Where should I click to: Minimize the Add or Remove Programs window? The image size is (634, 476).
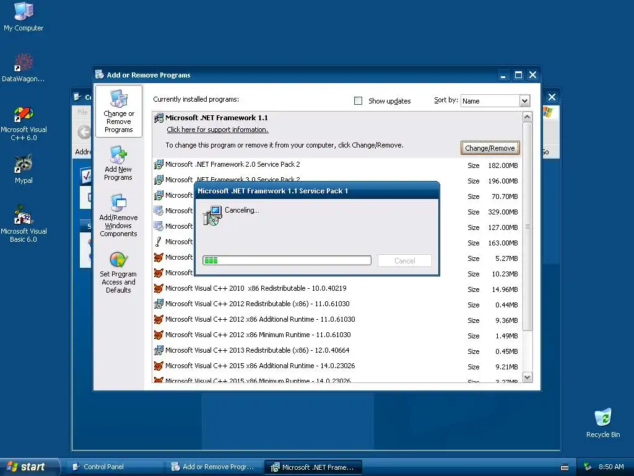[503, 75]
